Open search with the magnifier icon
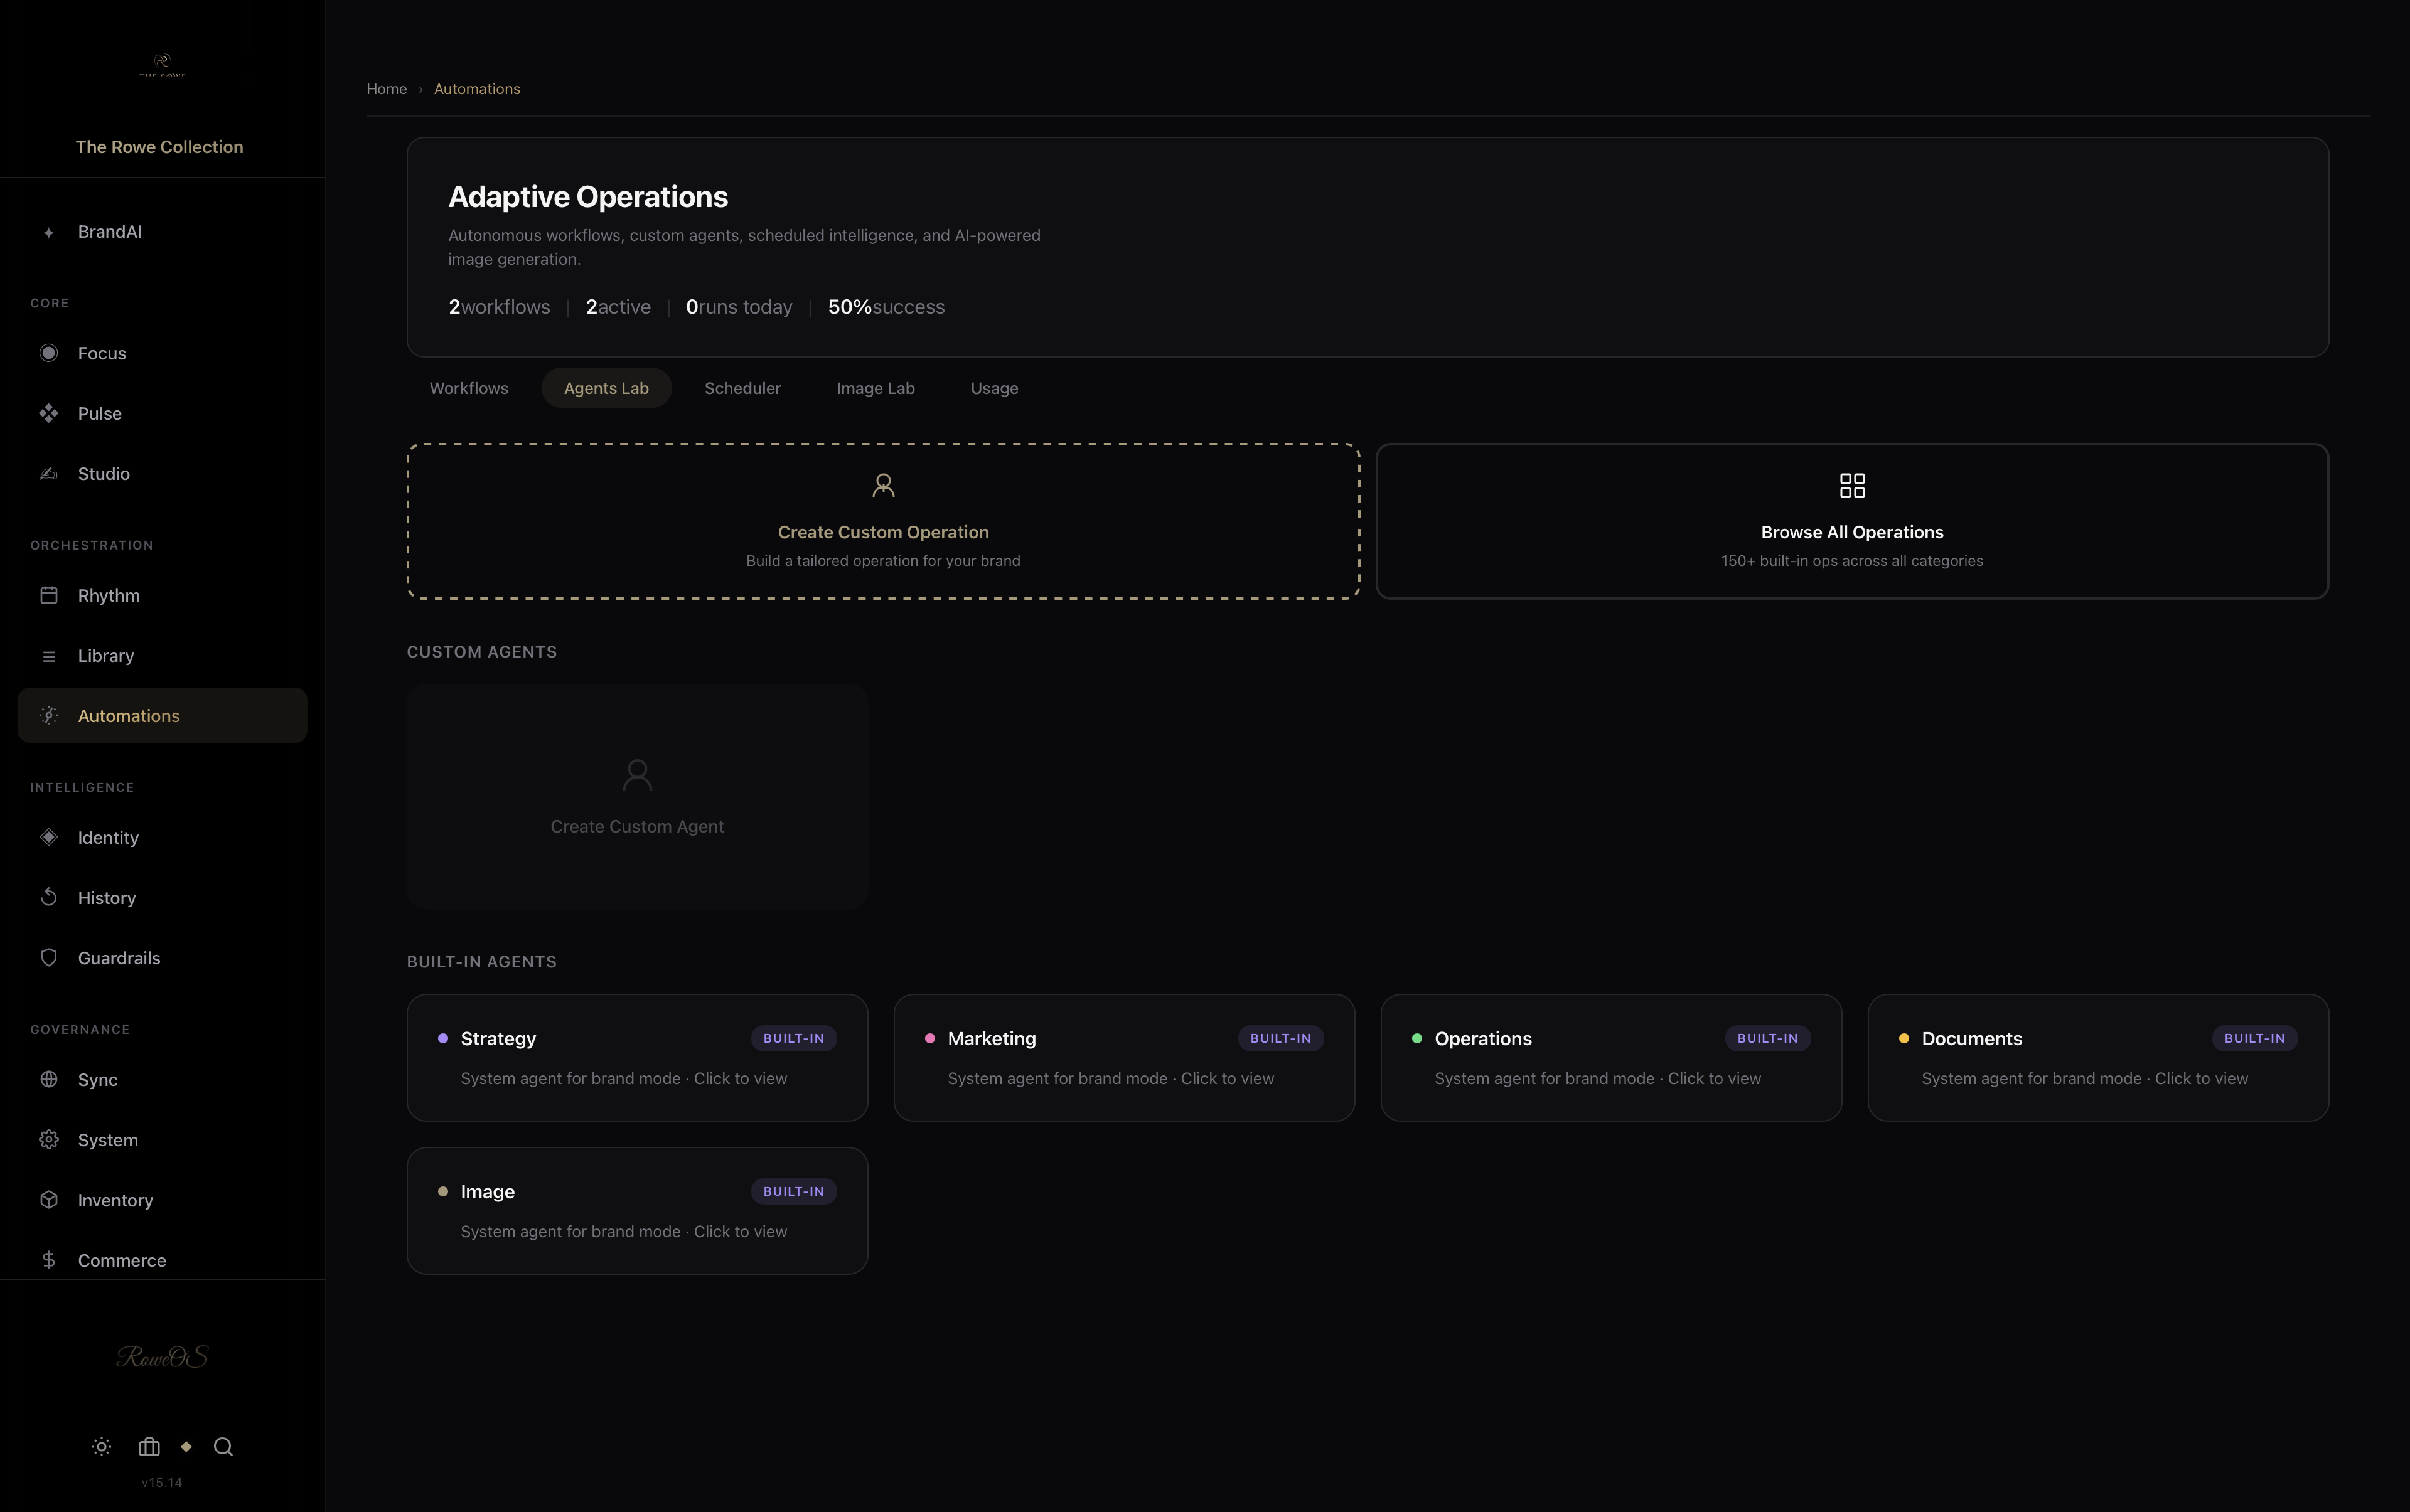Image resolution: width=2410 pixels, height=1512 pixels. click(223, 1447)
